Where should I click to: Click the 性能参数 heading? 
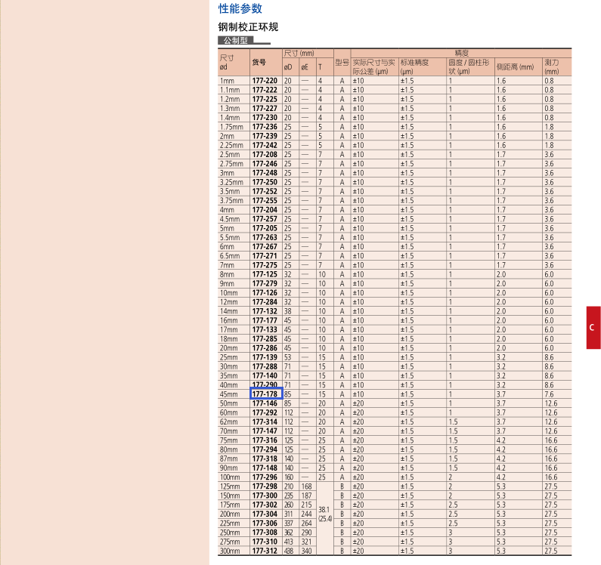click(x=240, y=8)
